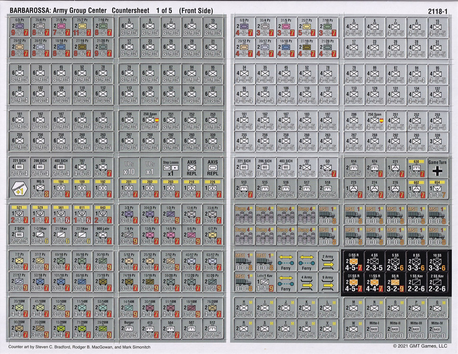458x354 pixels.
Task: Select the 271 2-2-7 counter
Action: (x=395, y=168)
